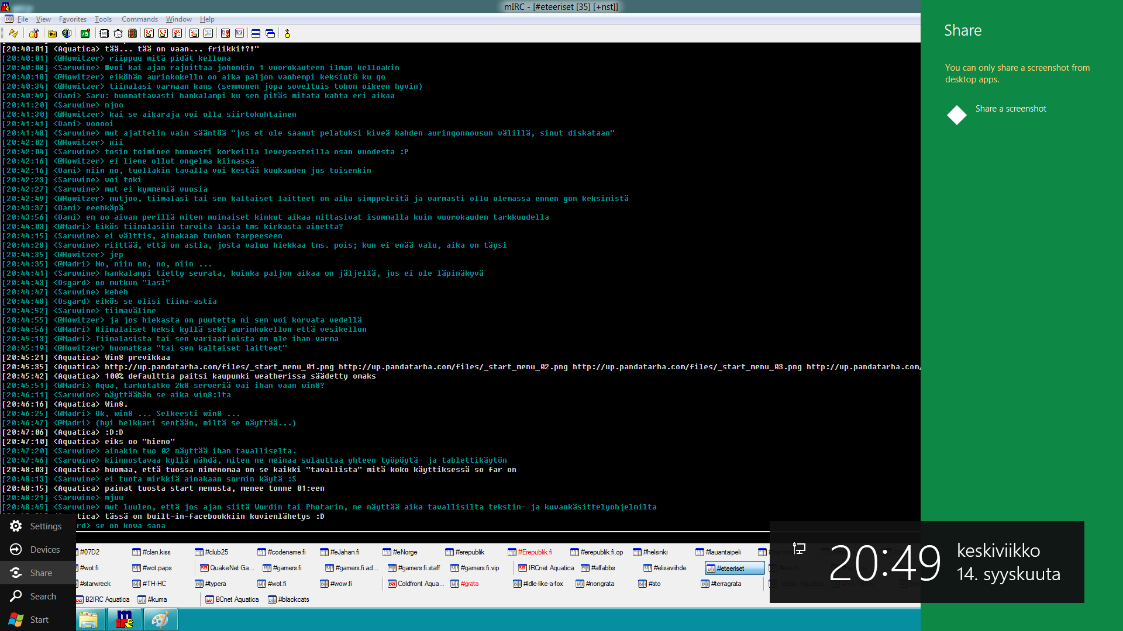Click the Timer stopwatch icon
Image resolution: width=1123 pixels, height=631 pixels.
pos(118,33)
